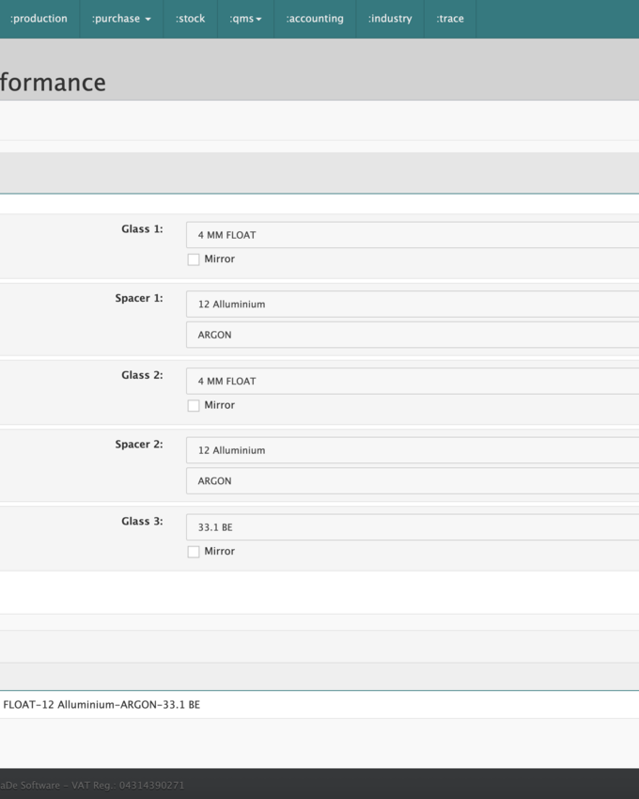Open the :industry section
This screenshot has height=799, width=639.
click(390, 19)
